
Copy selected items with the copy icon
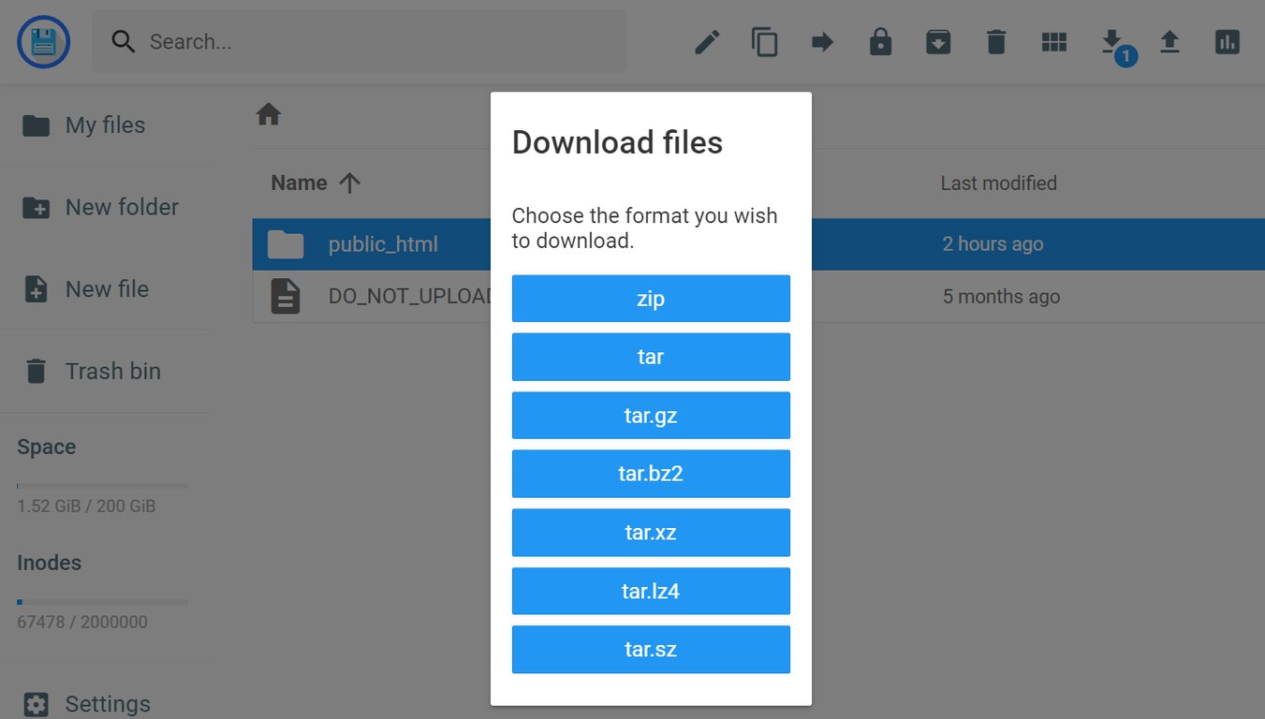click(x=764, y=41)
